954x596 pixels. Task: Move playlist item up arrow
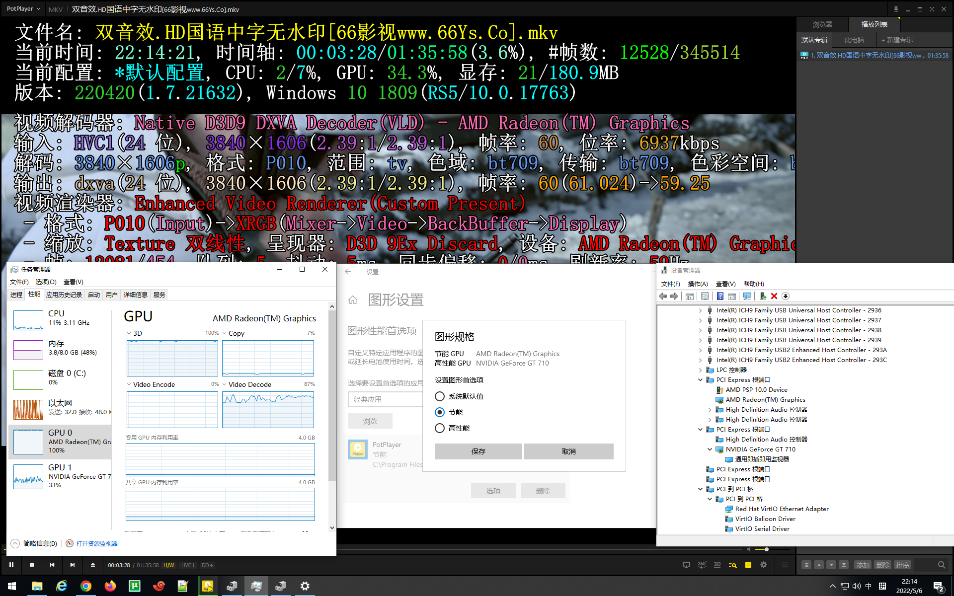click(819, 565)
